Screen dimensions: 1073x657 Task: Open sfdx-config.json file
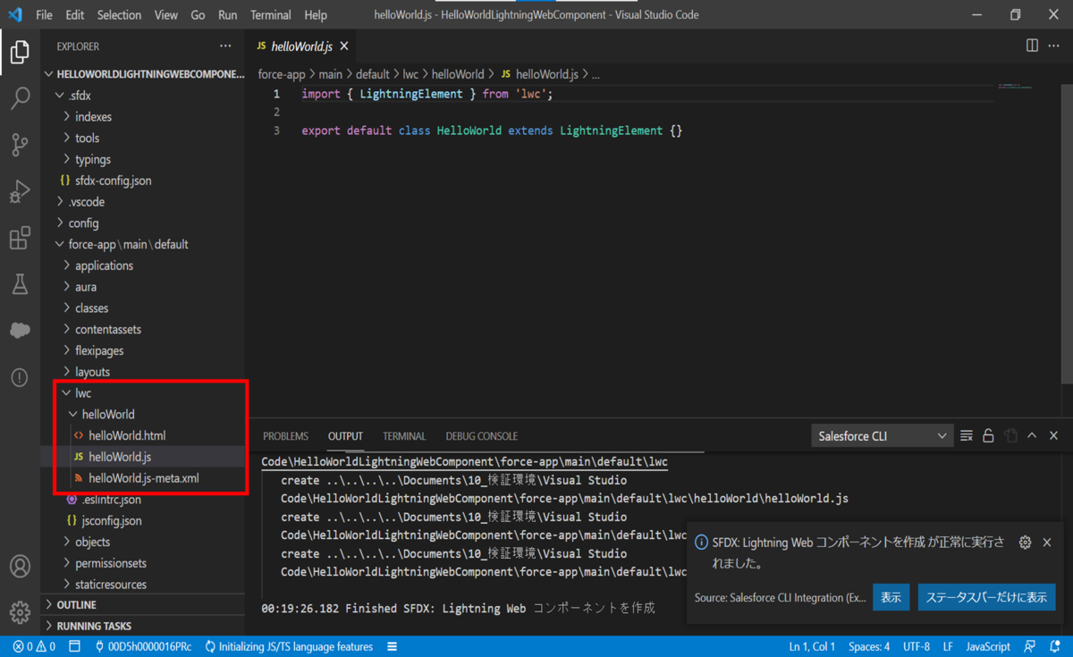[x=143, y=181]
